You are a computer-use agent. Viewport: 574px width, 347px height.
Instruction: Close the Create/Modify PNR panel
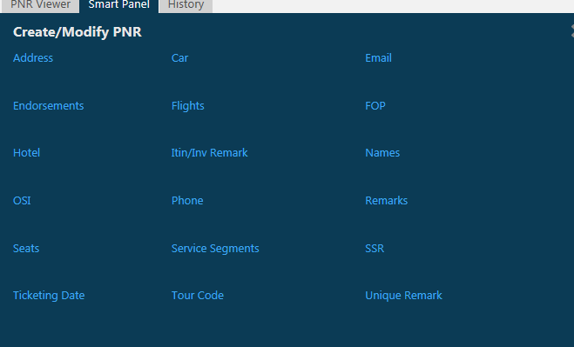tap(572, 31)
